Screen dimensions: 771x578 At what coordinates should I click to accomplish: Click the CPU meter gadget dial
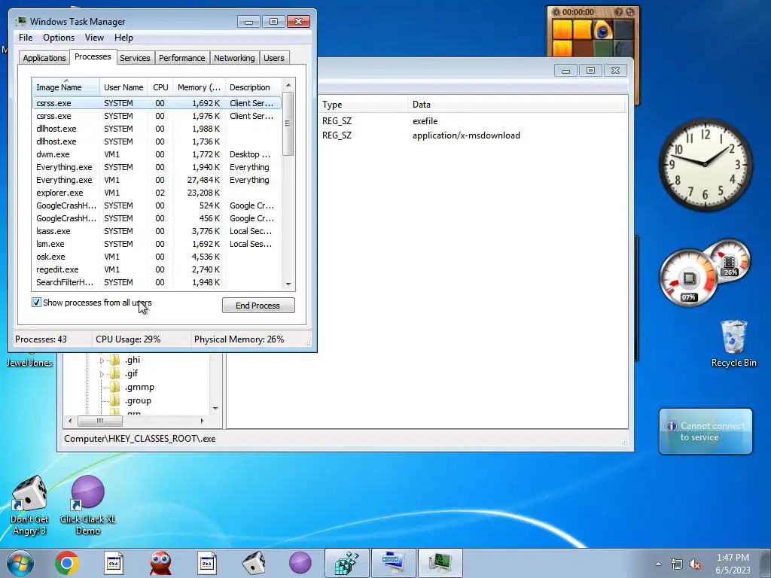(688, 278)
